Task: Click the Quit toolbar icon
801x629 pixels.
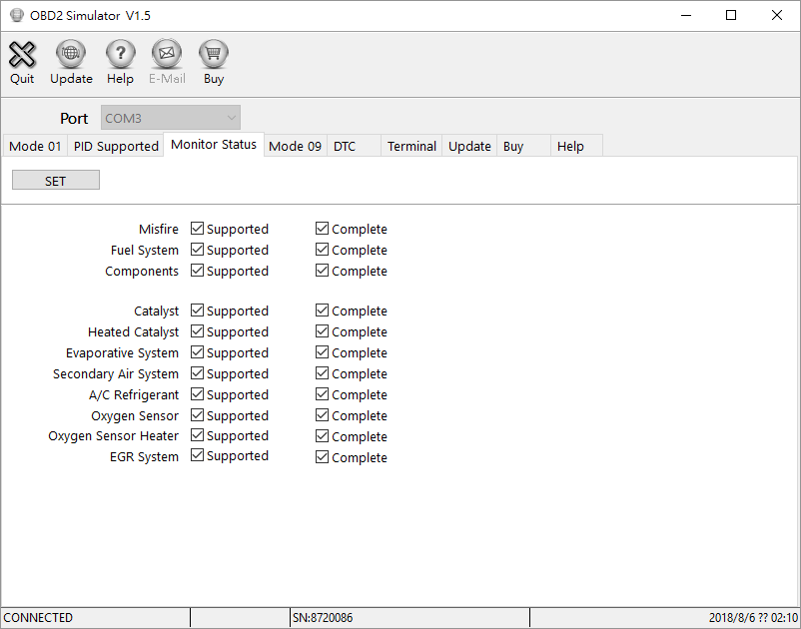Action: click(22, 55)
